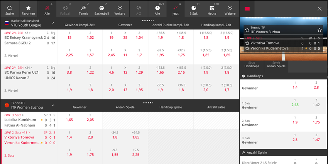Open BC Parma Perm U21 match
This screenshot has width=328, height=164.
(22, 73)
